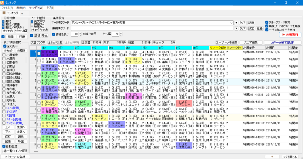303x159 pixels.
Task: Select cyan 電力 cell in row 14
Action: tap(83, 146)
